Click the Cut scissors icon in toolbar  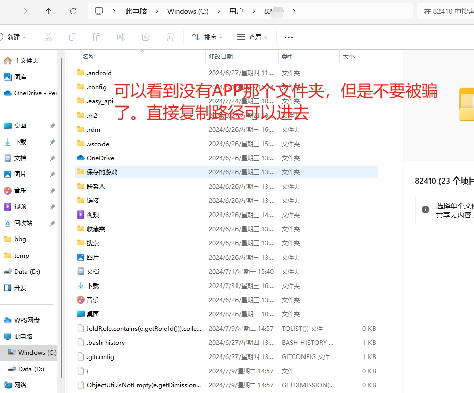click(x=48, y=37)
